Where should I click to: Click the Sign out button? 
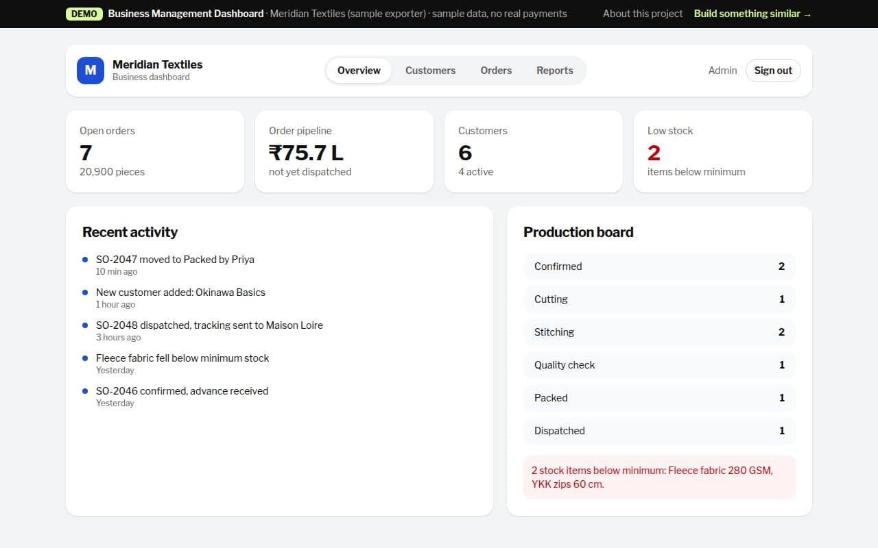(773, 71)
